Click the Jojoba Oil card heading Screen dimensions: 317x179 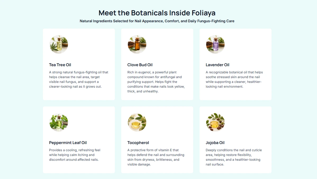(215, 143)
